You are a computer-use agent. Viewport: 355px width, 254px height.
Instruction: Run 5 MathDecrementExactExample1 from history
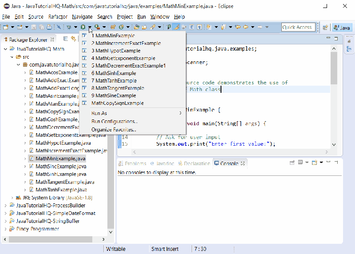133,66
